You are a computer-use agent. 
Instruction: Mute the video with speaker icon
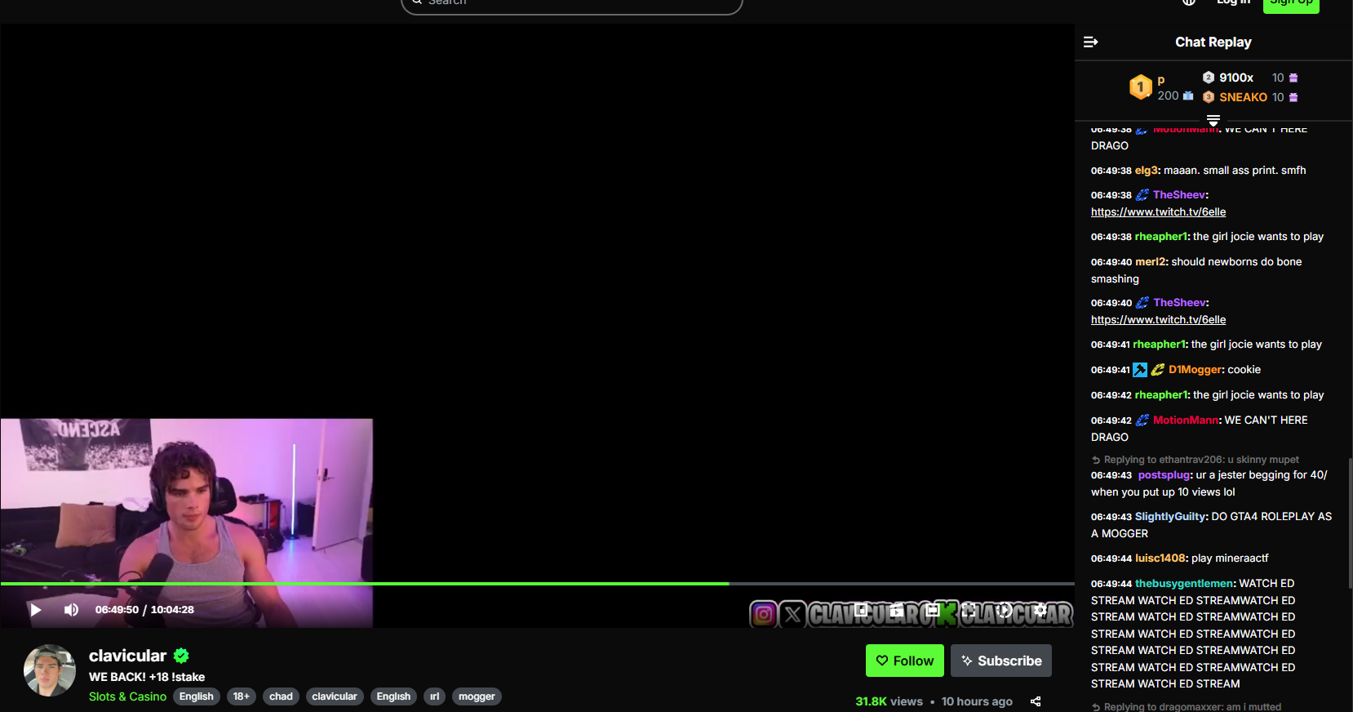(72, 610)
